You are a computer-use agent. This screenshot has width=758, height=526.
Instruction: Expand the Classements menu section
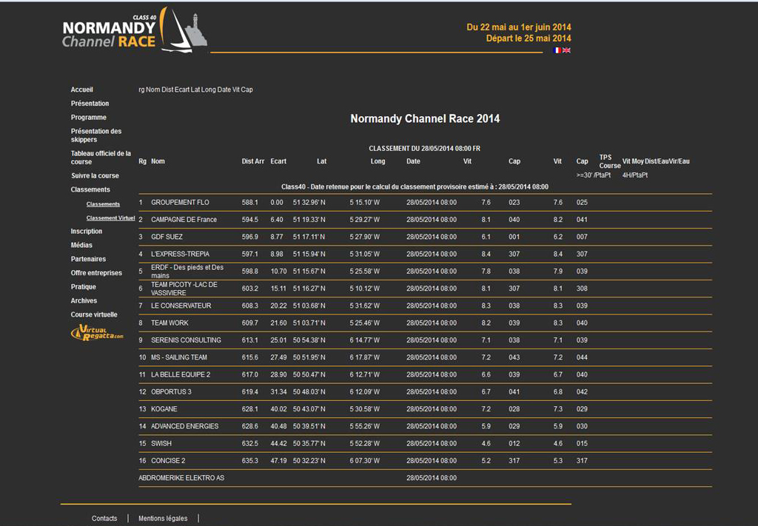click(x=90, y=190)
